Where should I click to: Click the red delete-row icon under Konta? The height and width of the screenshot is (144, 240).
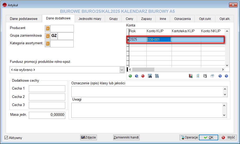coord(143,76)
